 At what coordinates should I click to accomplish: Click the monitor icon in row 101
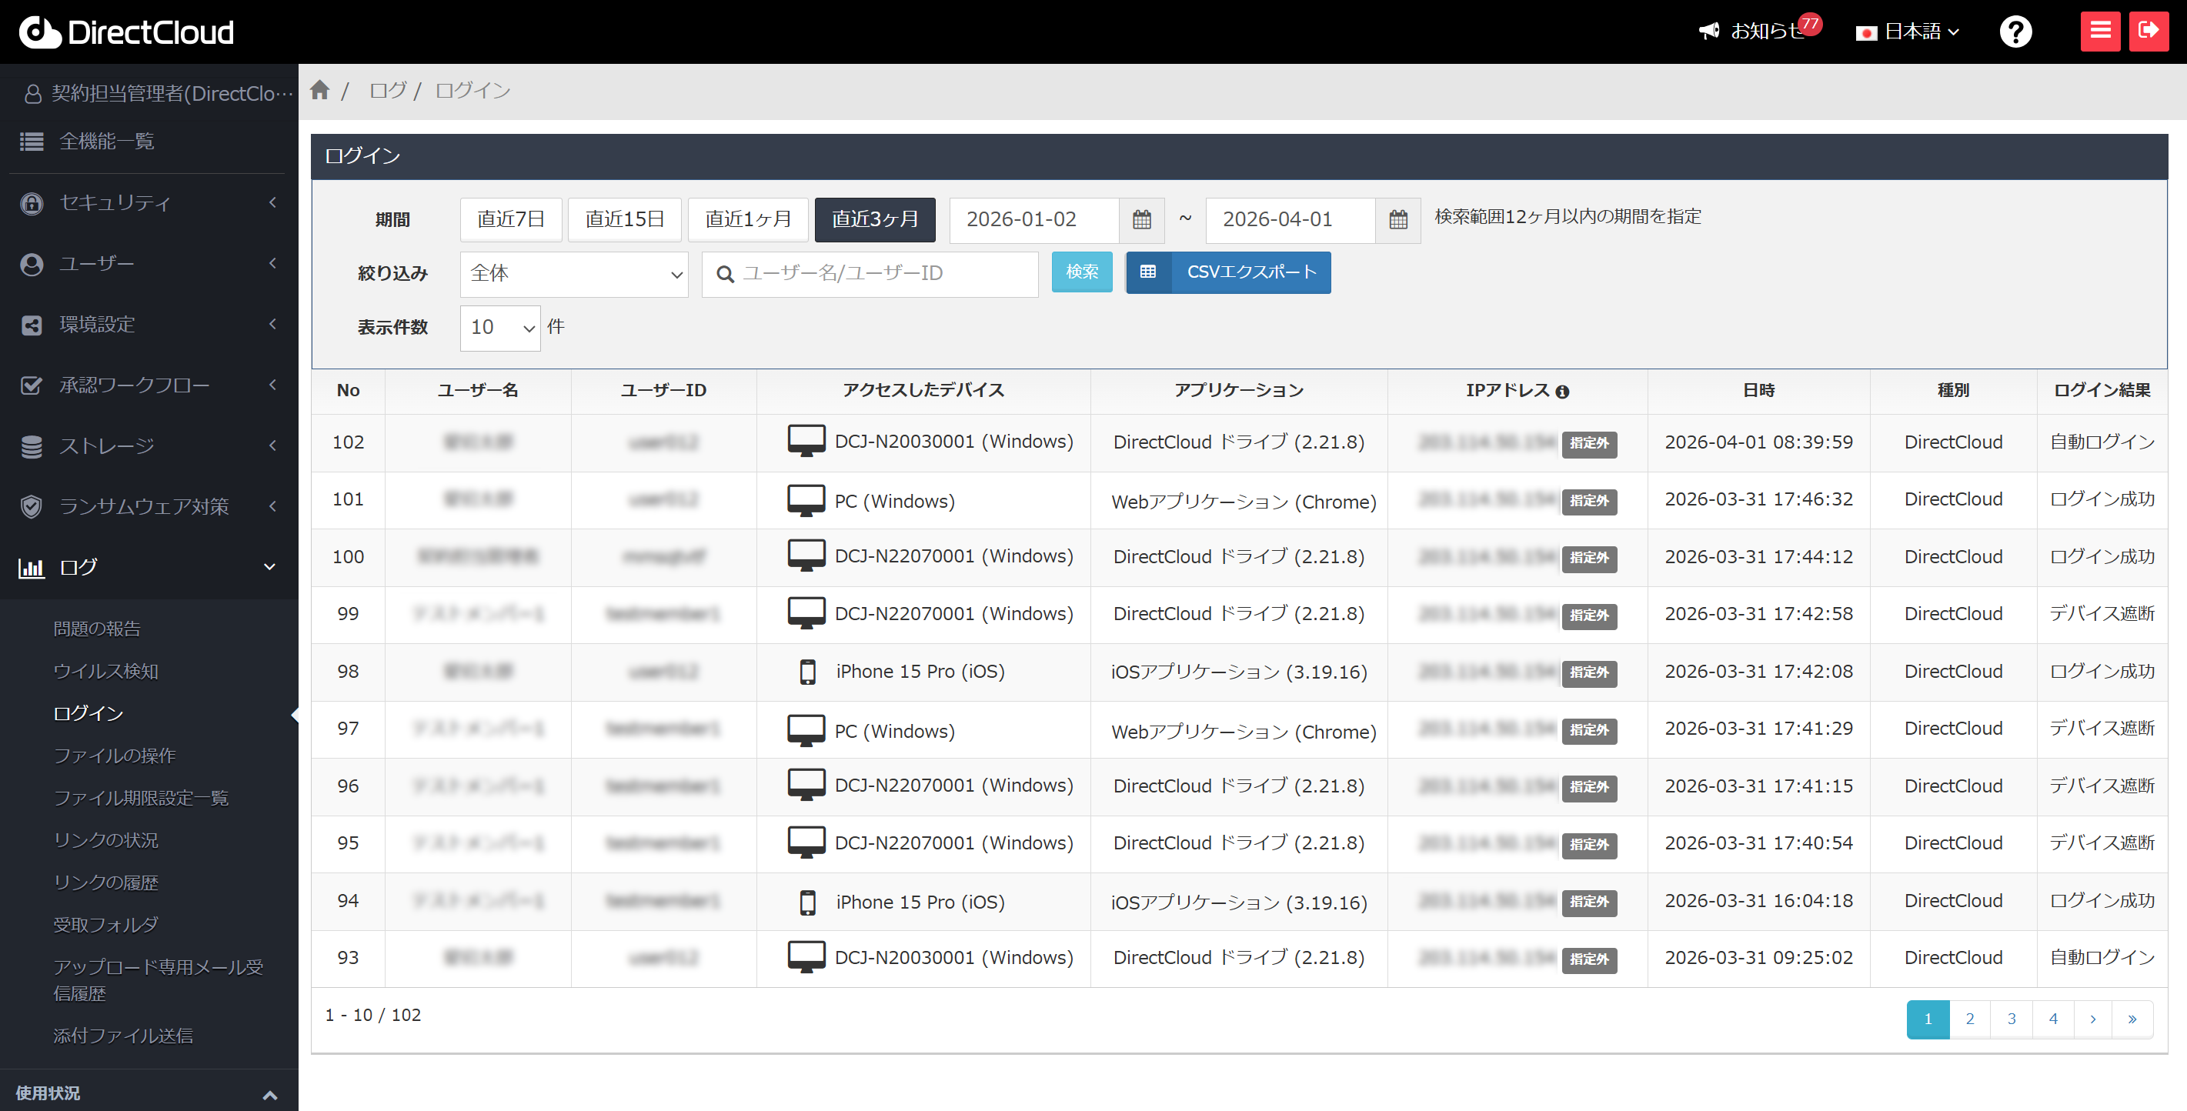806,500
